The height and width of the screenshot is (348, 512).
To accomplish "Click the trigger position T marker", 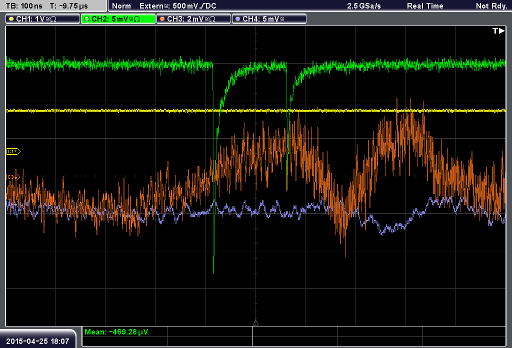I will pyautogui.click(x=498, y=31).
